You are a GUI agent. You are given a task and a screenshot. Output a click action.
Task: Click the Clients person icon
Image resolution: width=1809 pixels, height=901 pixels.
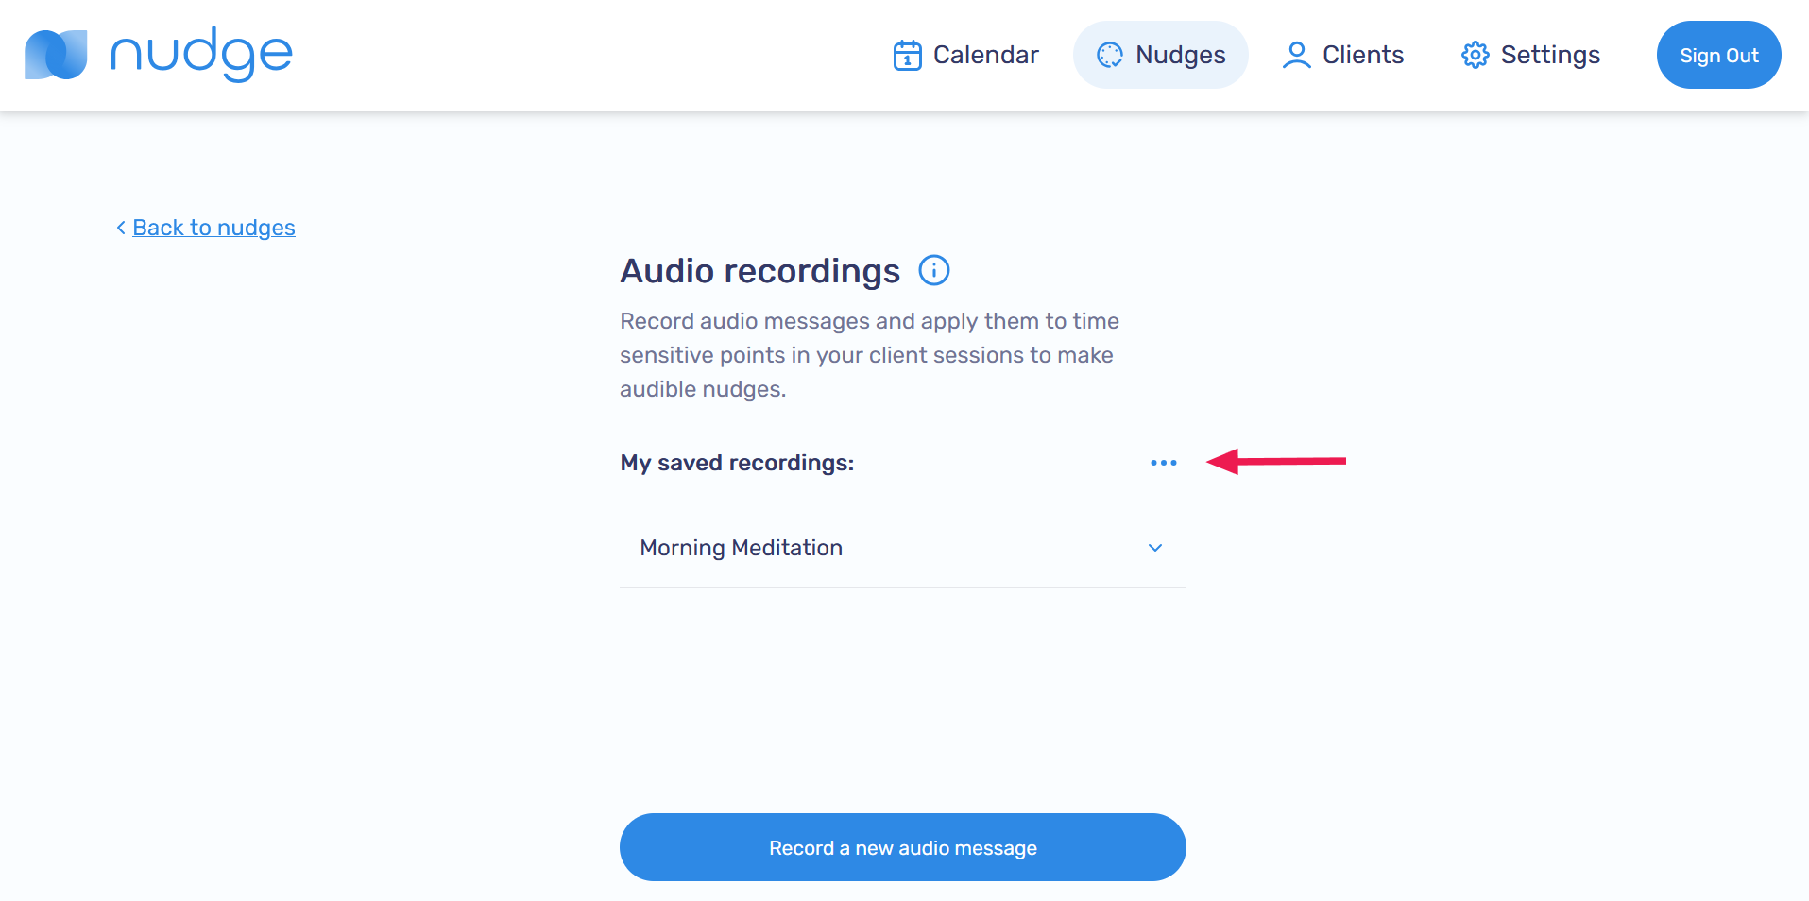(x=1296, y=55)
